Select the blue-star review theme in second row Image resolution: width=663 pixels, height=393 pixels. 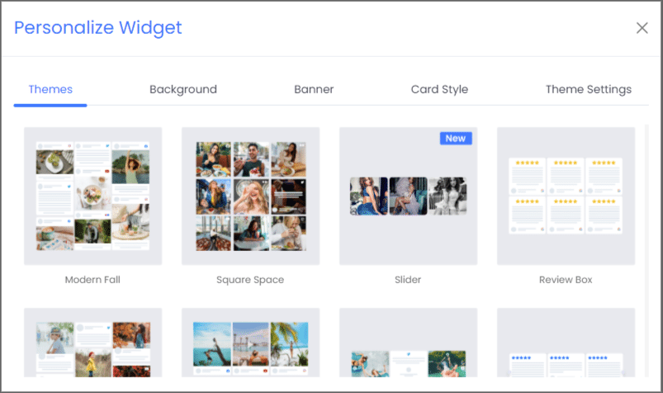click(x=566, y=343)
